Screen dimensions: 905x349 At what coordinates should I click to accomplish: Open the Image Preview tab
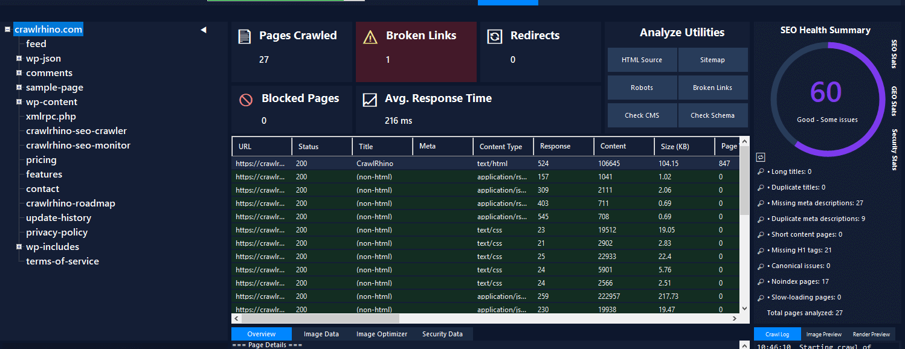click(x=824, y=334)
